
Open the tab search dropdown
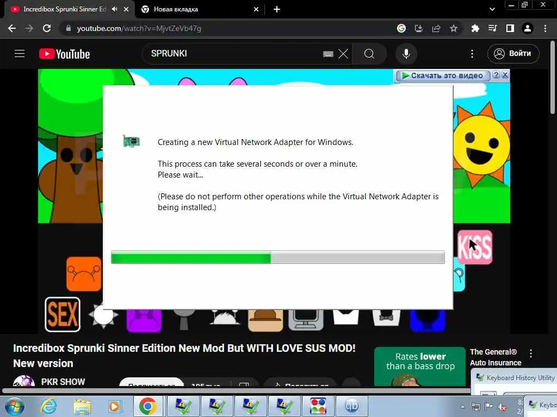pos(492,9)
